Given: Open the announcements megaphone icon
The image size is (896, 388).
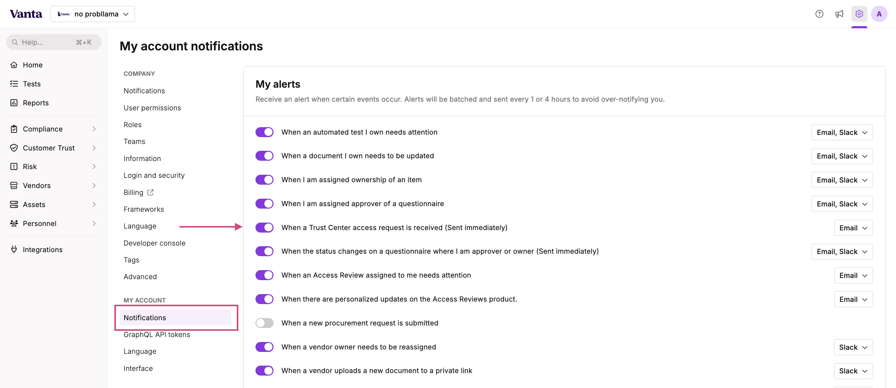Looking at the screenshot, I should (839, 14).
